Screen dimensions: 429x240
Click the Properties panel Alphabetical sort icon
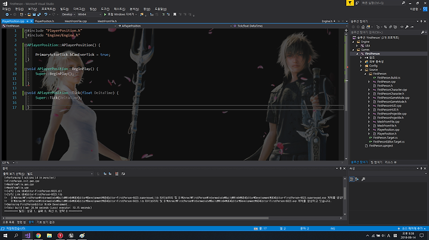(357, 179)
